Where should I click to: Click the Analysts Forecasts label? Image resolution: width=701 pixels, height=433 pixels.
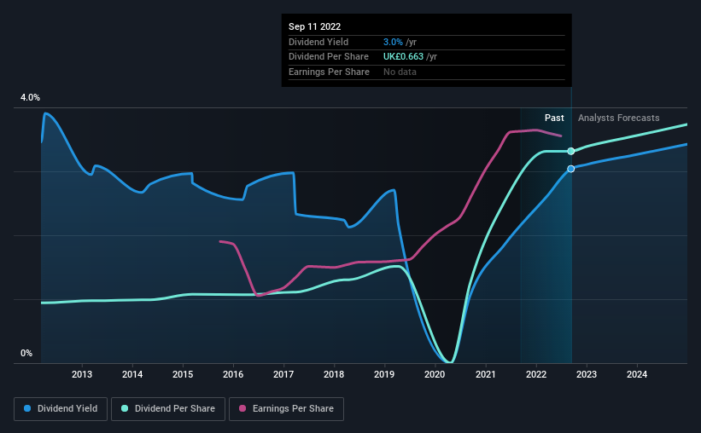(x=619, y=118)
